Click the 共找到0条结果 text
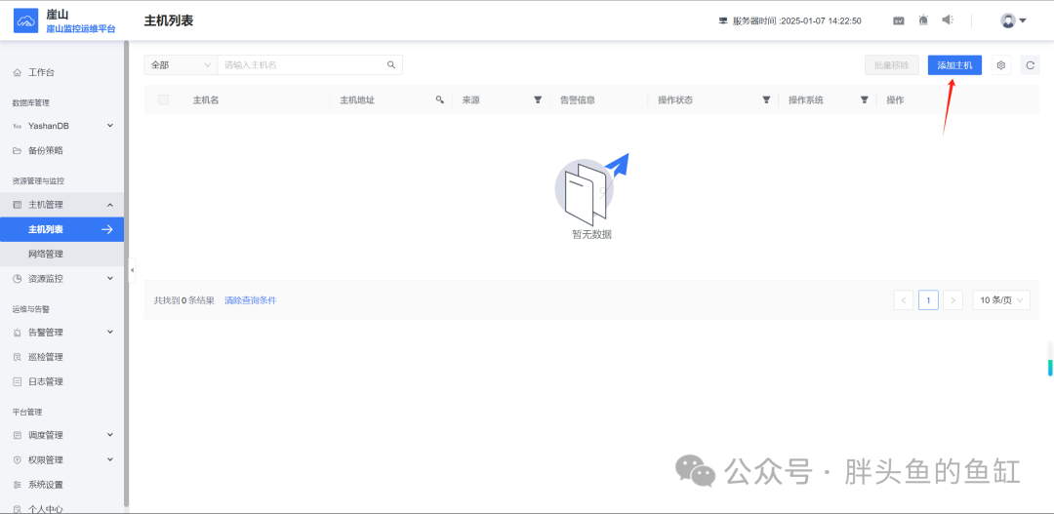Image resolution: width=1054 pixels, height=514 pixels. (184, 300)
